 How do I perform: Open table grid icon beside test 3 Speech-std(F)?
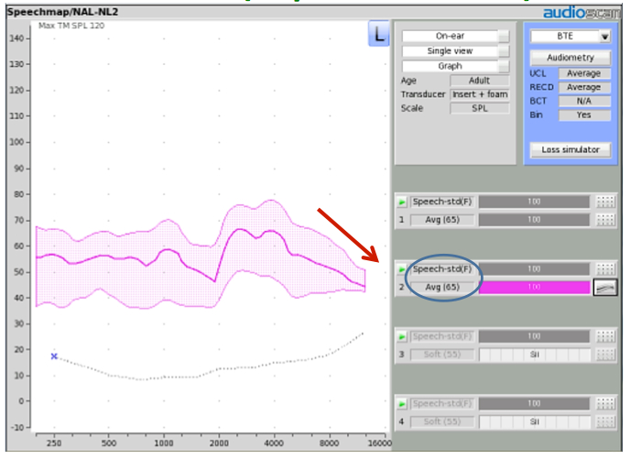point(605,336)
